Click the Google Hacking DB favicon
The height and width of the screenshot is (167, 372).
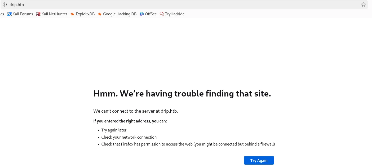(x=100, y=14)
